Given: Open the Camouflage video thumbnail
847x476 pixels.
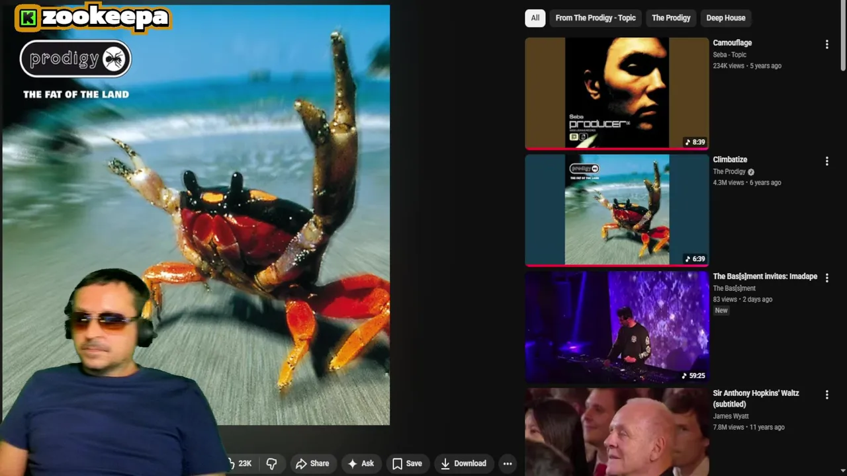Looking at the screenshot, I should click(617, 93).
